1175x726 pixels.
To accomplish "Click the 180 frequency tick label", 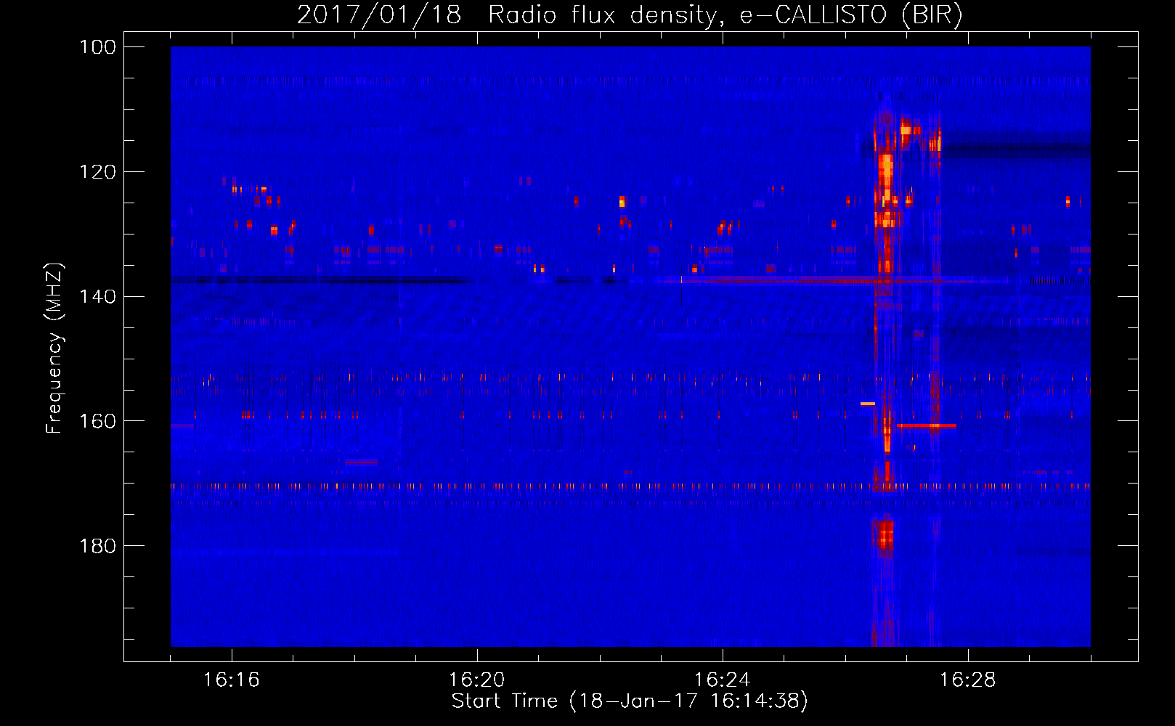I will (98, 546).
